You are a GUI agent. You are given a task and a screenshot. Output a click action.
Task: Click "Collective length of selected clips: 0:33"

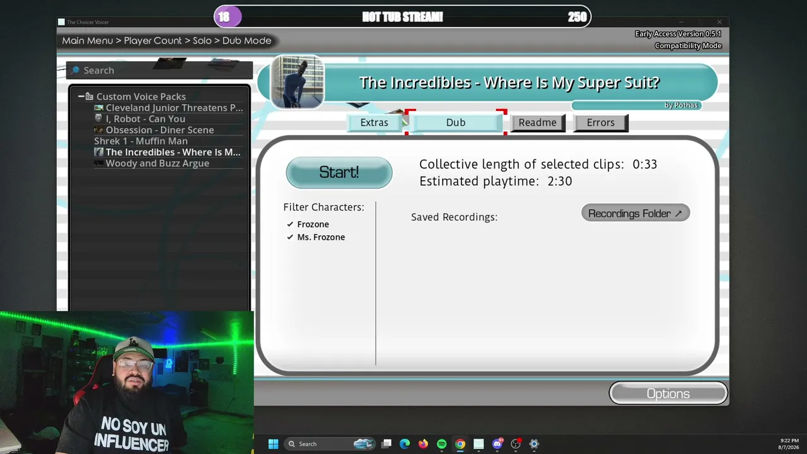coord(538,164)
